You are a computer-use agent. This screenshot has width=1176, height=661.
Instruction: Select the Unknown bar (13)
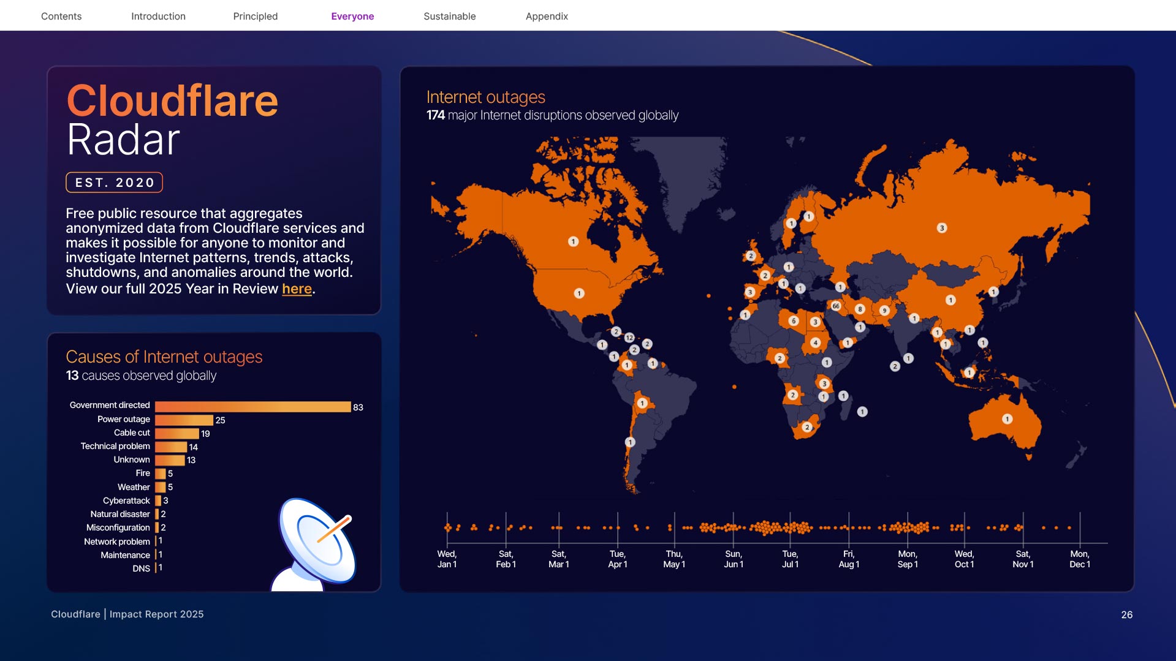coord(170,460)
